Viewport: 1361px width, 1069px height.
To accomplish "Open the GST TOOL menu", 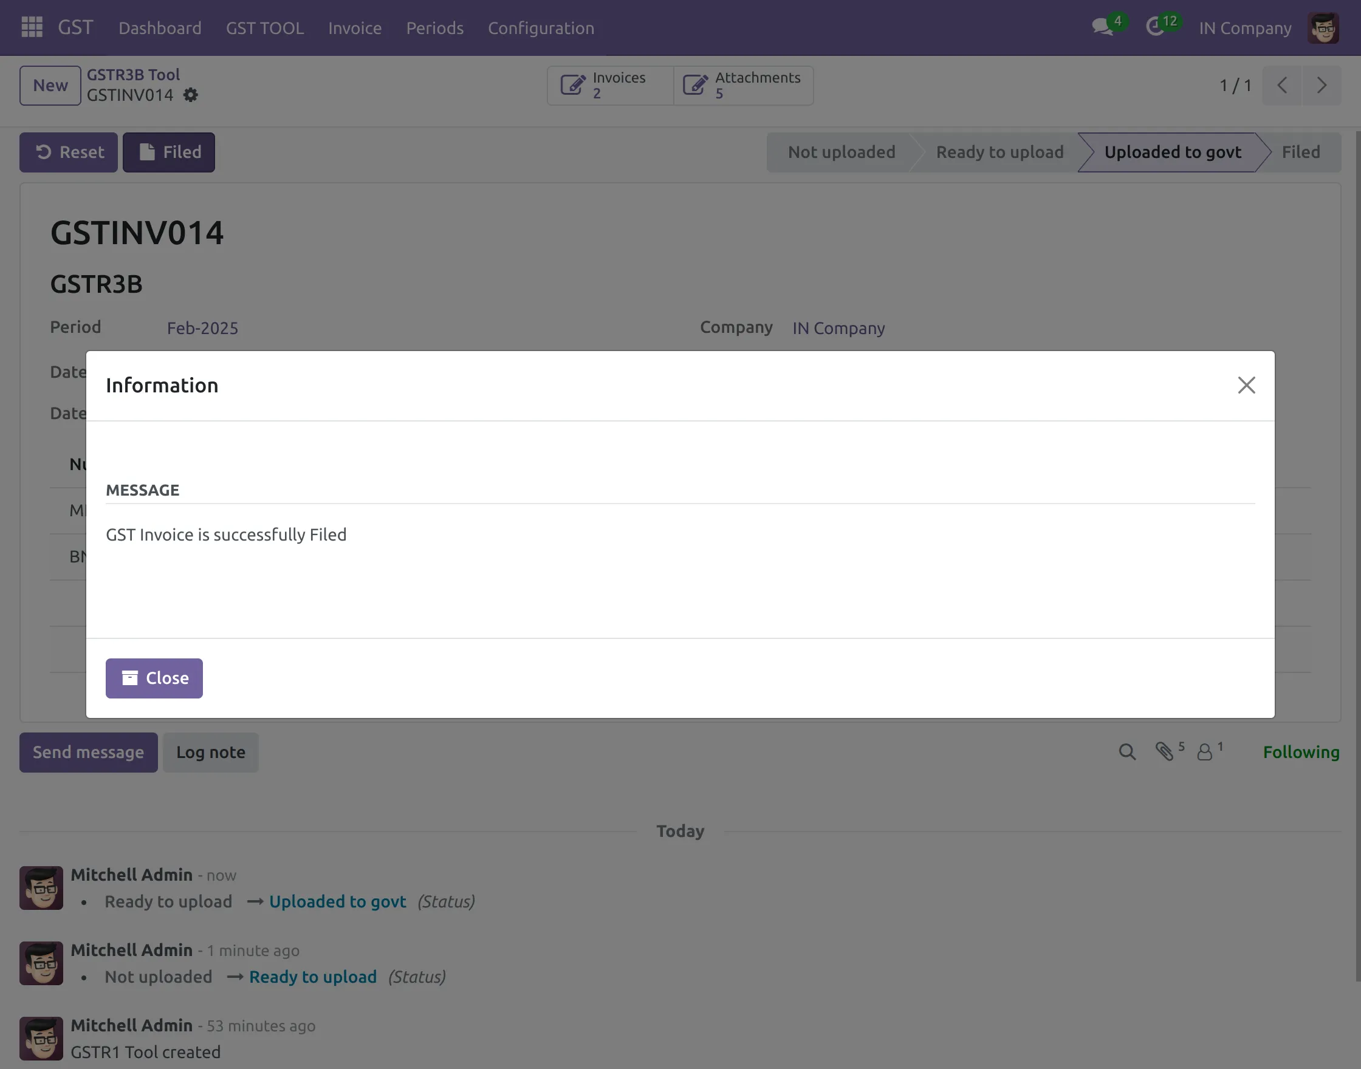I will click(265, 28).
